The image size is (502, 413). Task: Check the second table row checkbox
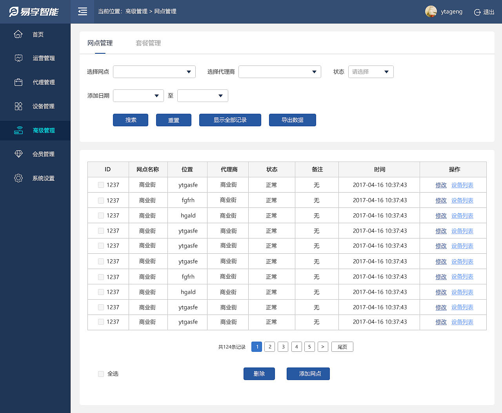pos(101,200)
